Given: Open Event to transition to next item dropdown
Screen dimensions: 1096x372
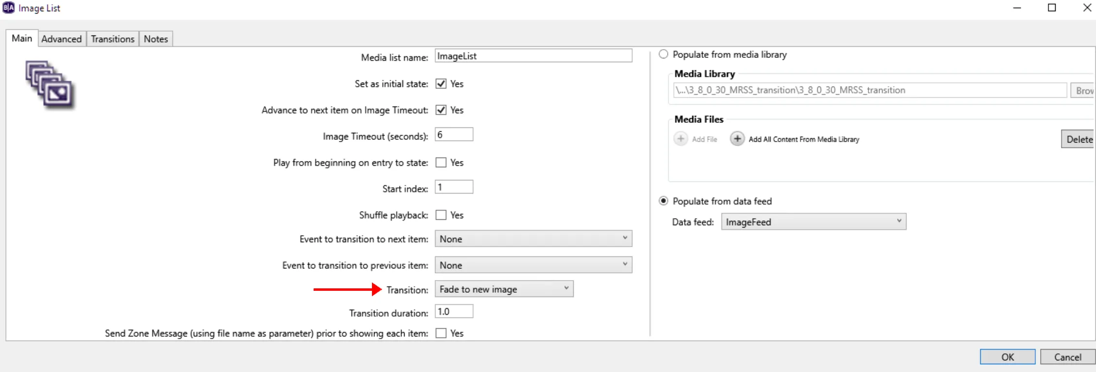Looking at the screenshot, I should [533, 239].
